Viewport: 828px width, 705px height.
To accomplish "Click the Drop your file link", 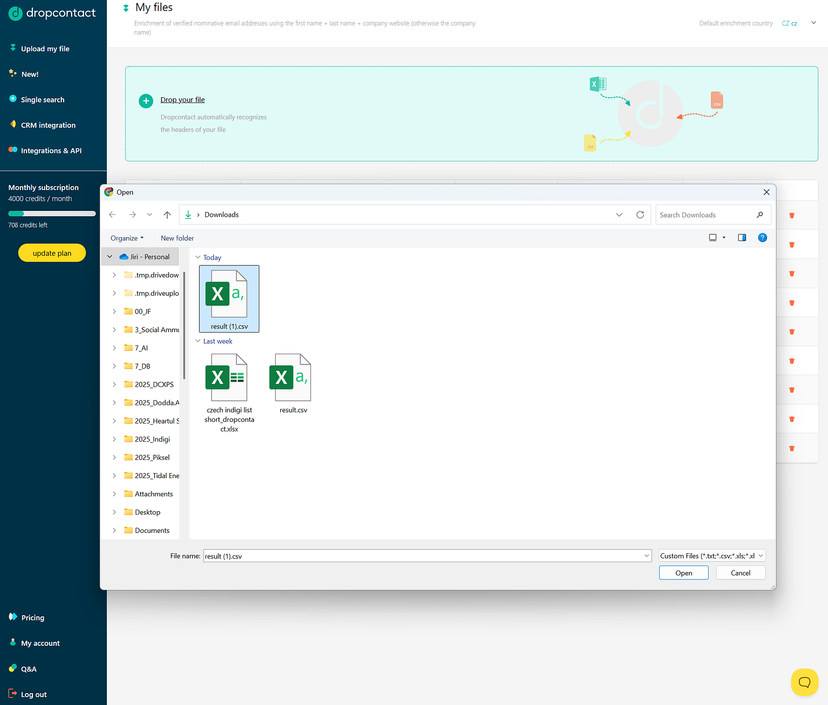I will pyautogui.click(x=183, y=99).
